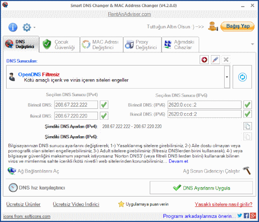Run network troubleshooter hammer icon

tap(247, 171)
